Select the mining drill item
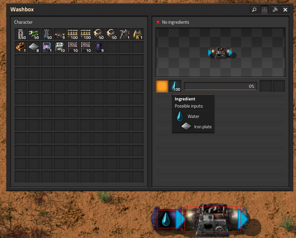 coord(124,34)
